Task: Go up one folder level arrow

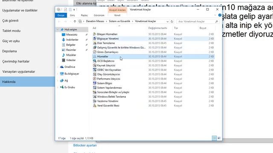Action: tap(75, 22)
